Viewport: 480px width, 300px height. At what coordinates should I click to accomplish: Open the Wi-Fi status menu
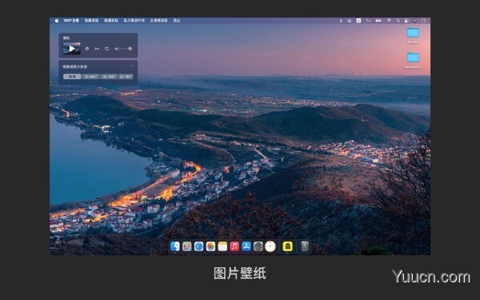[x=389, y=21]
